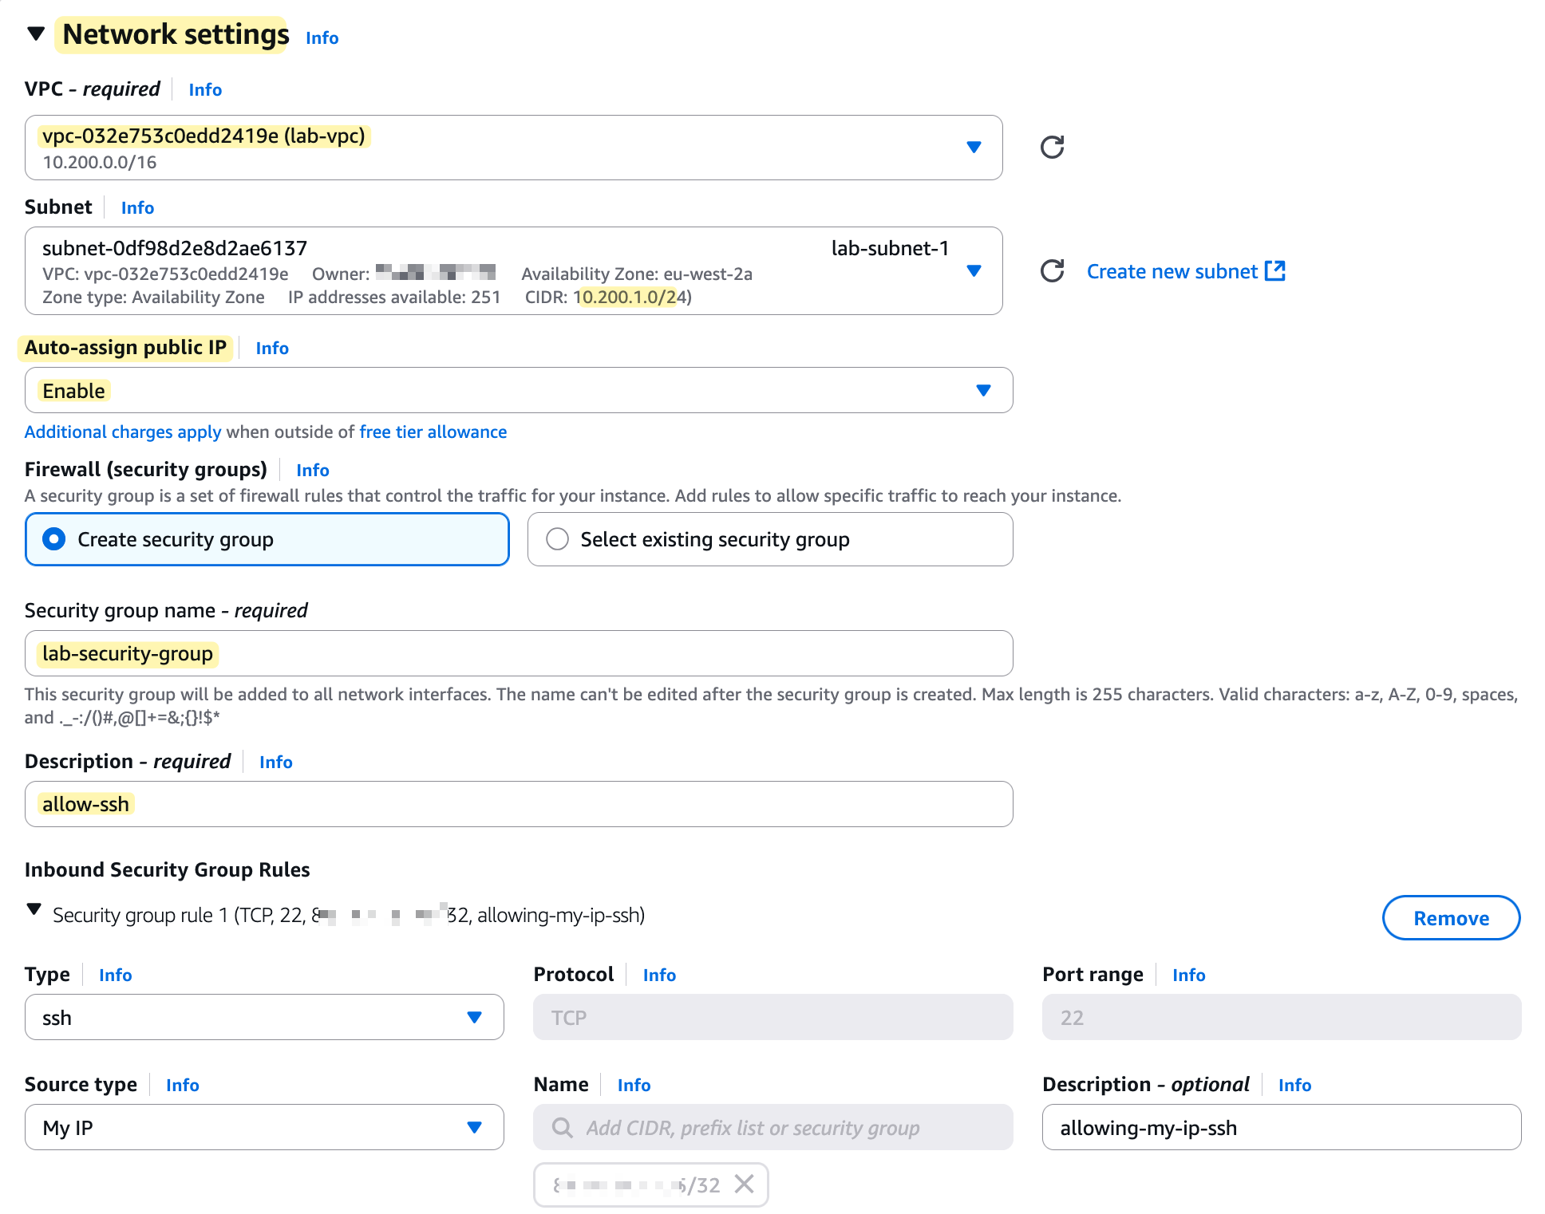Open Subnet selection dropdown
Viewport: 1545px width, 1214px height.
(x=974, y=271)
